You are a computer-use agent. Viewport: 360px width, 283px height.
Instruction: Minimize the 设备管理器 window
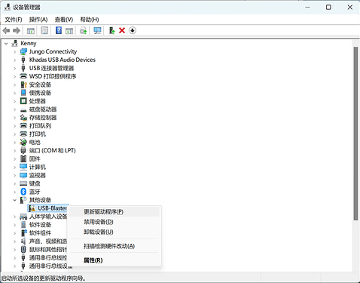pyautogui.click(x=308, y=8)
